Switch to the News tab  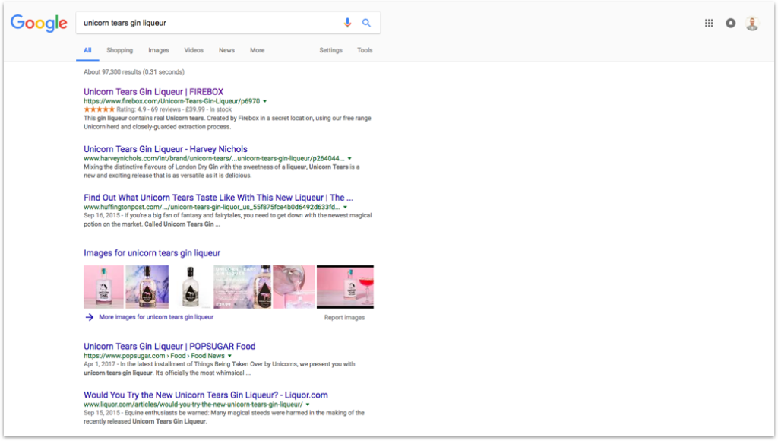click(226, 50)
